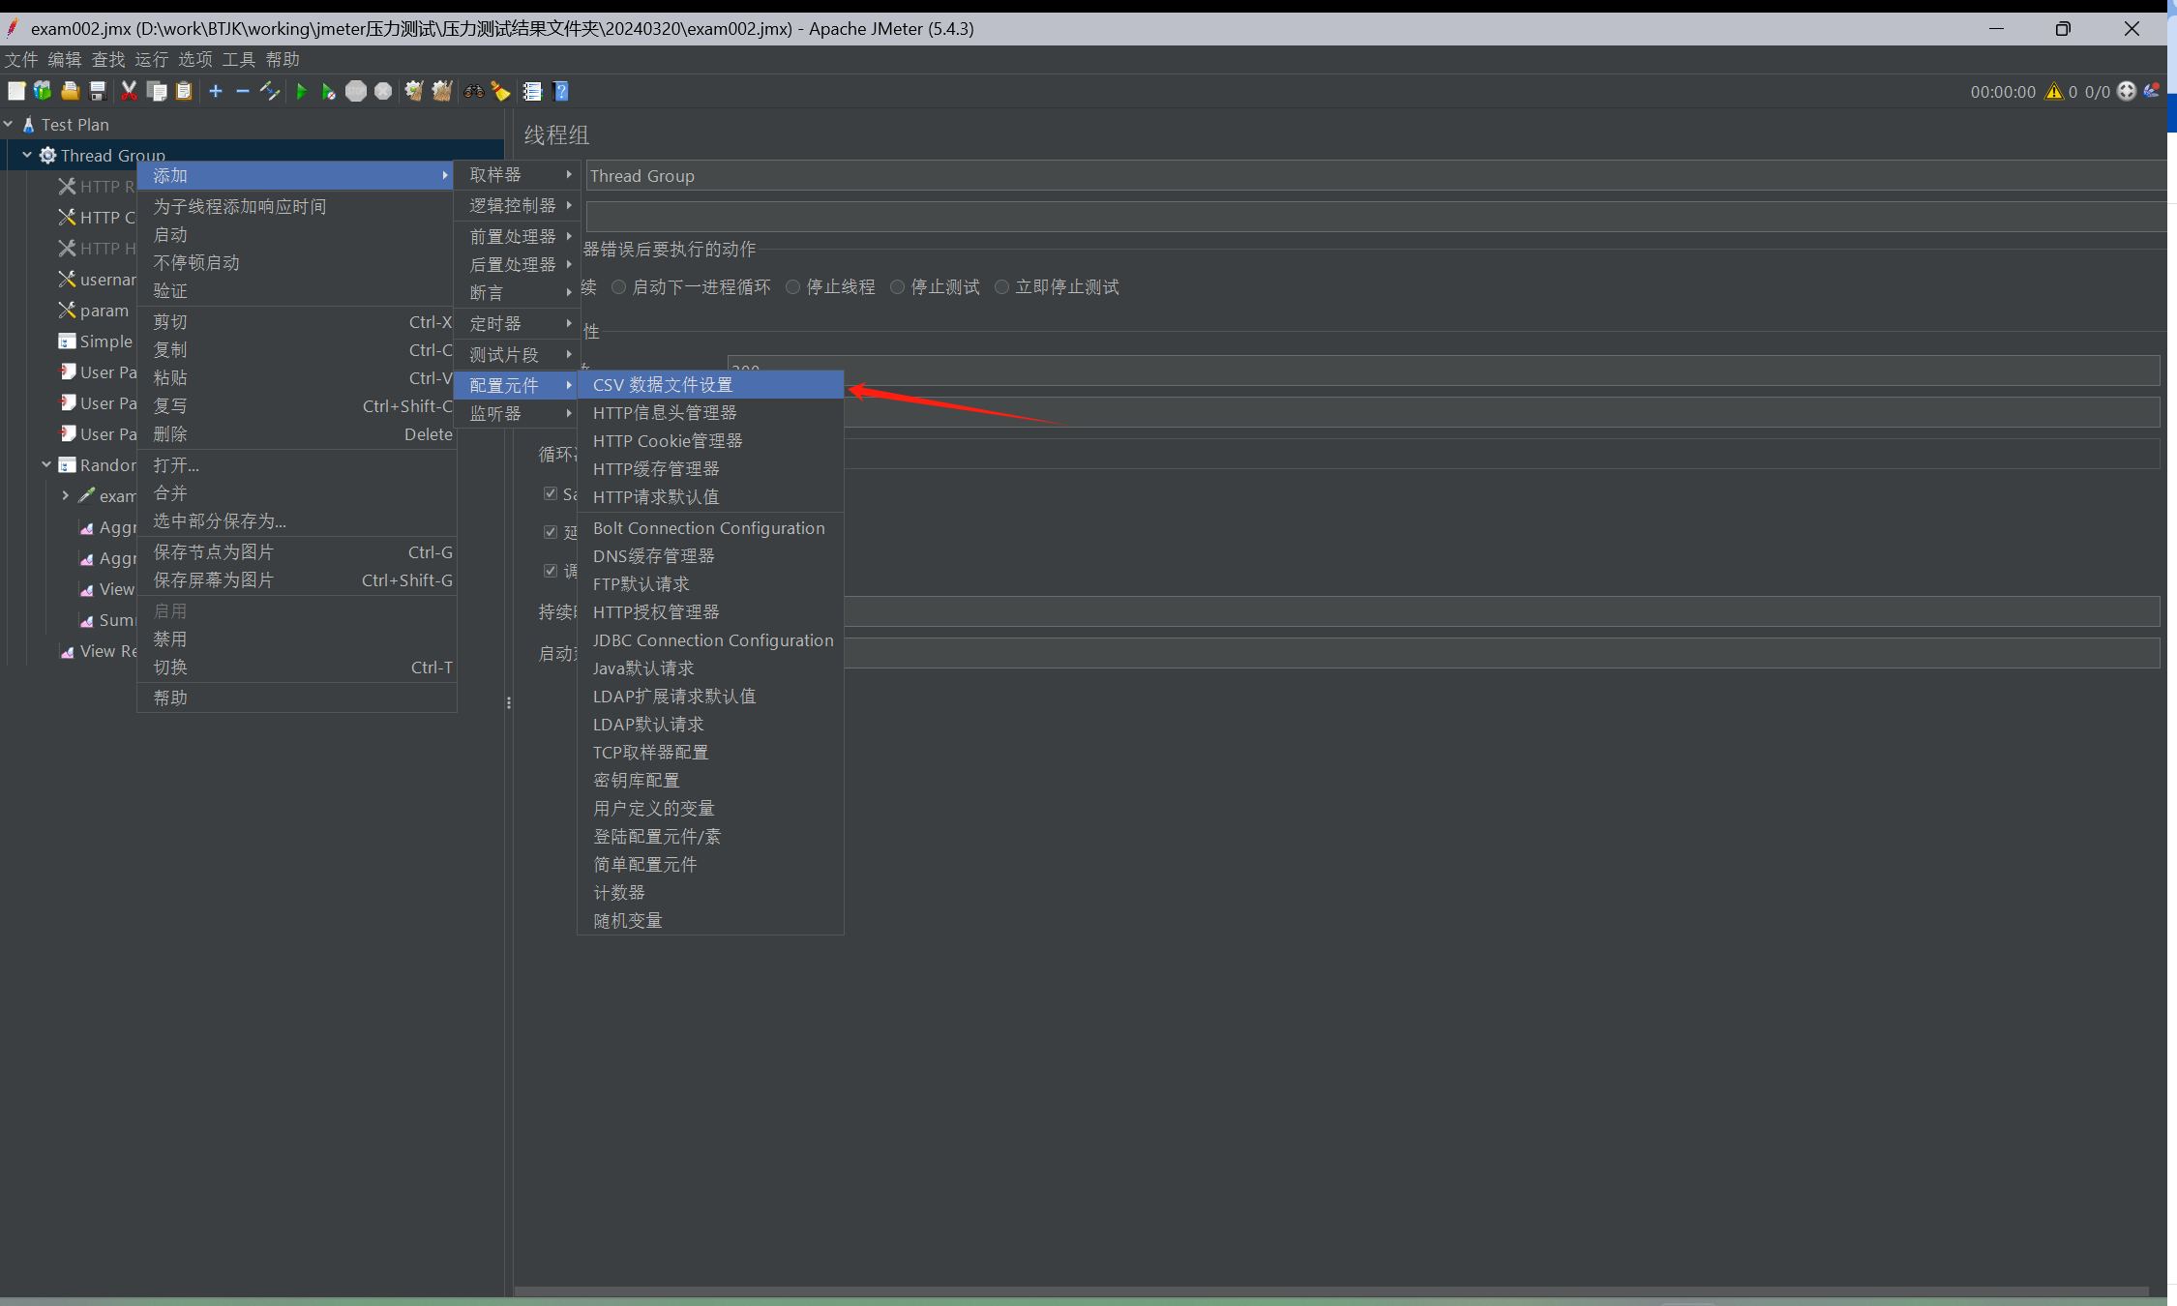Click the Save floppy disk icon
The height and width of the screenshot is (1306, 2177).
[x=98, y=91]
